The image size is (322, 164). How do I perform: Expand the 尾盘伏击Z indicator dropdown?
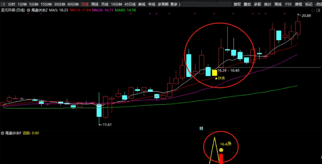click(x=29, y=10)
